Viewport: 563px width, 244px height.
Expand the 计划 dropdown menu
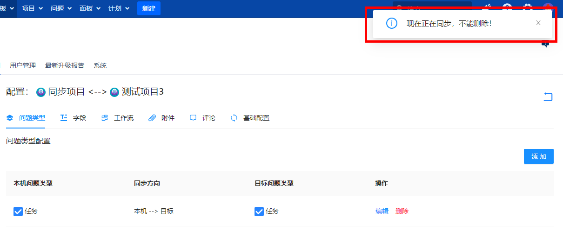coord(119,8)
